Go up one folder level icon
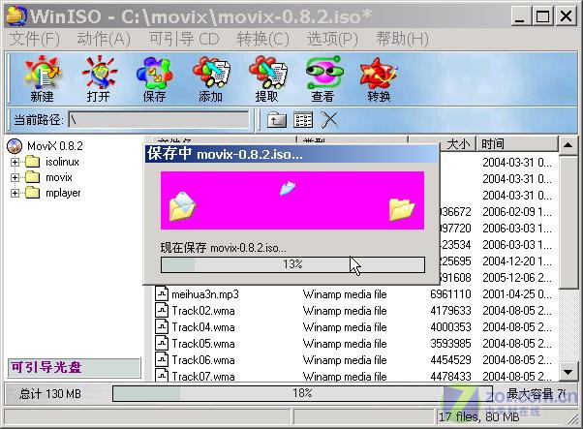 pos(277,120)
